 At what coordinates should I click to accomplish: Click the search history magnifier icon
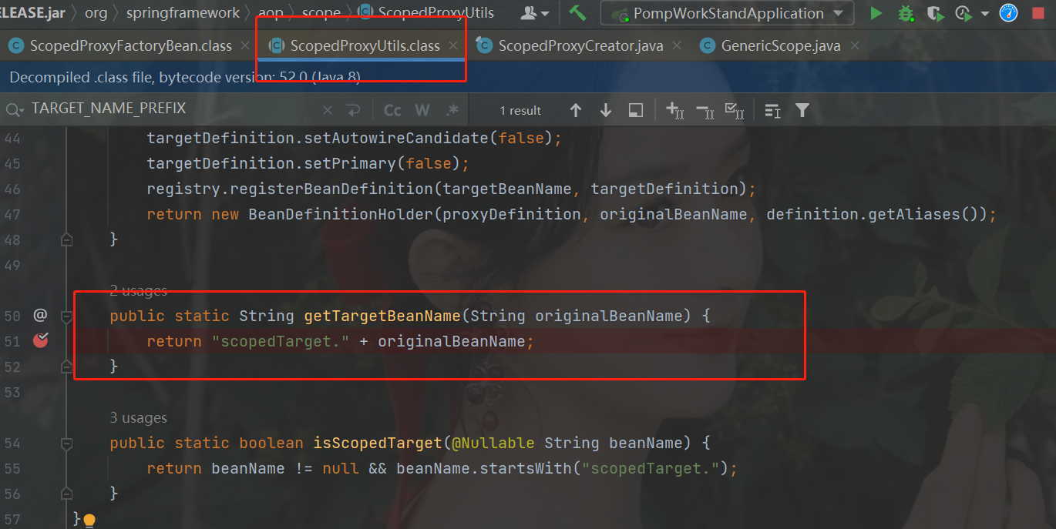[15, 110]
